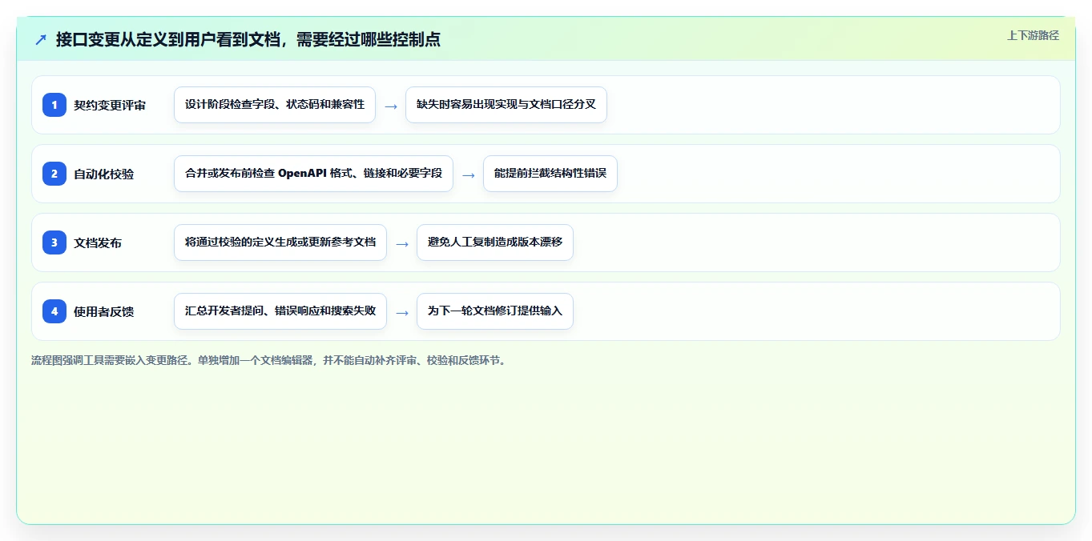This screenshot has width=1092, height=541.
Task: Click the 合并或发布前检查 OpenAPI 格式 box
Action: pos(313,174)
